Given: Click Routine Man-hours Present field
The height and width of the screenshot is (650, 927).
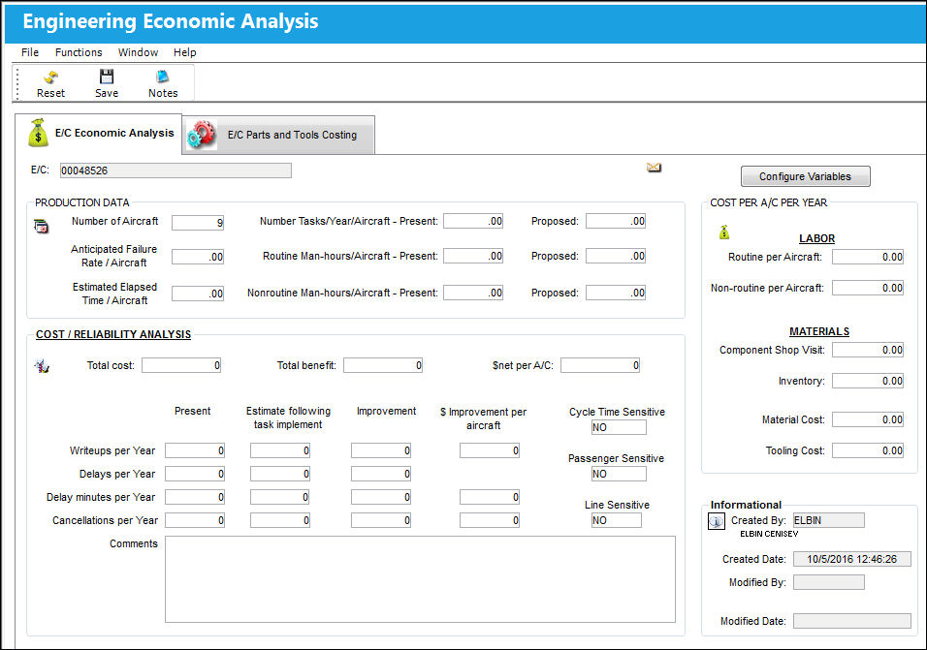Looking at the screenshot, I should click(473, 256).
